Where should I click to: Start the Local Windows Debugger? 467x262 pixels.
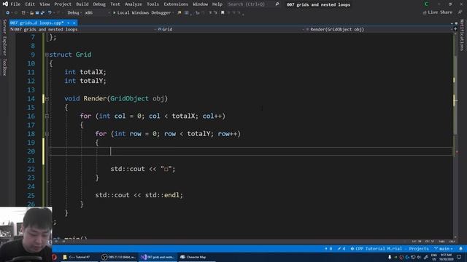pyautogui.click(x=142, y=13)
